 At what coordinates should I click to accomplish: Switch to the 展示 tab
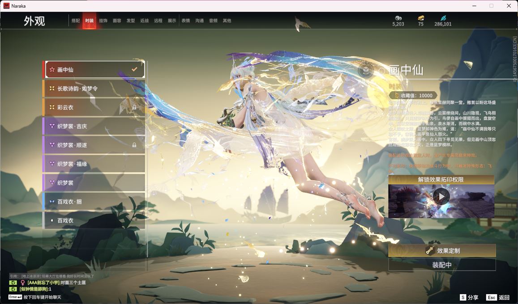point(172,21)
